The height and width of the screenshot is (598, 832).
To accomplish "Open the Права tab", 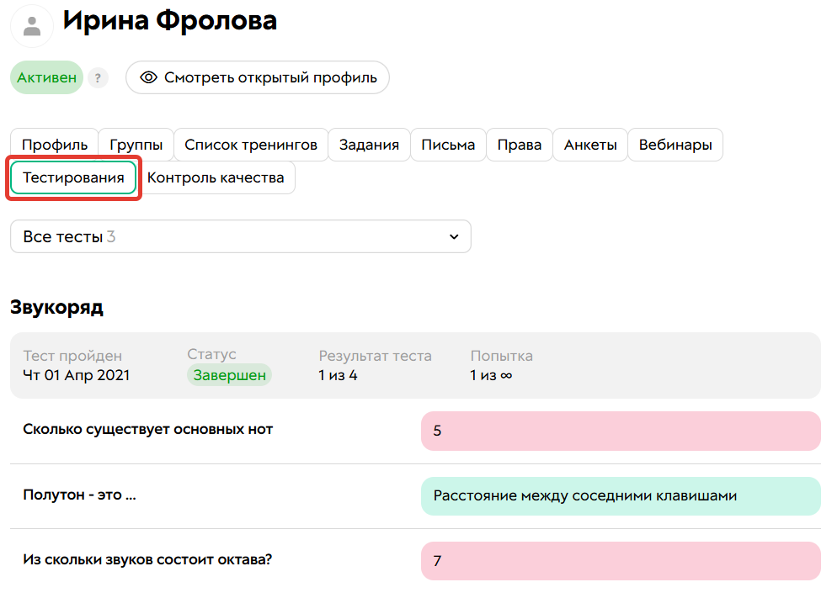I will tap(519, 144).
